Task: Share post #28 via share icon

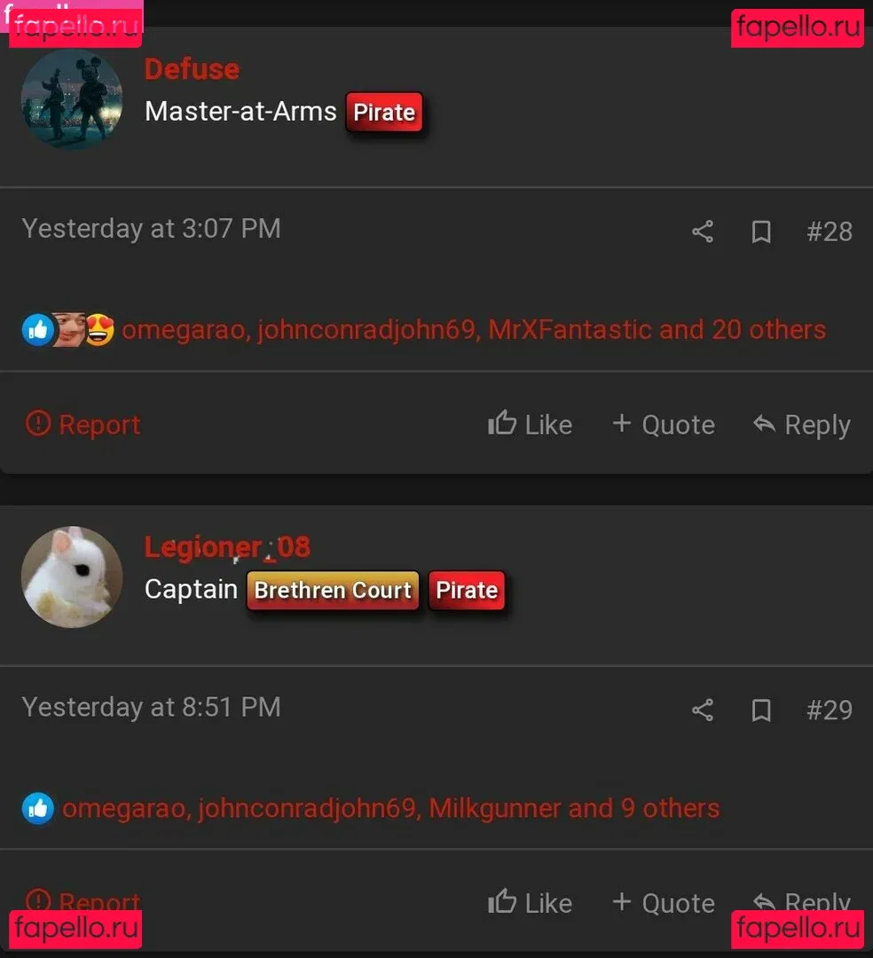Action: [703, 232]
